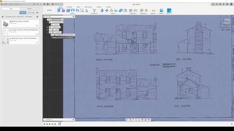234x131 pixels.
Task: Click the Upload button
Action: click(x=23, y=13)
